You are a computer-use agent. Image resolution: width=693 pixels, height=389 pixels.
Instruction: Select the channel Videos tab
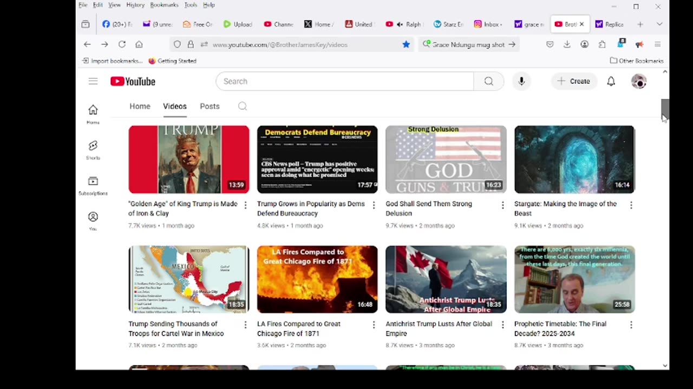pos(175,106)
